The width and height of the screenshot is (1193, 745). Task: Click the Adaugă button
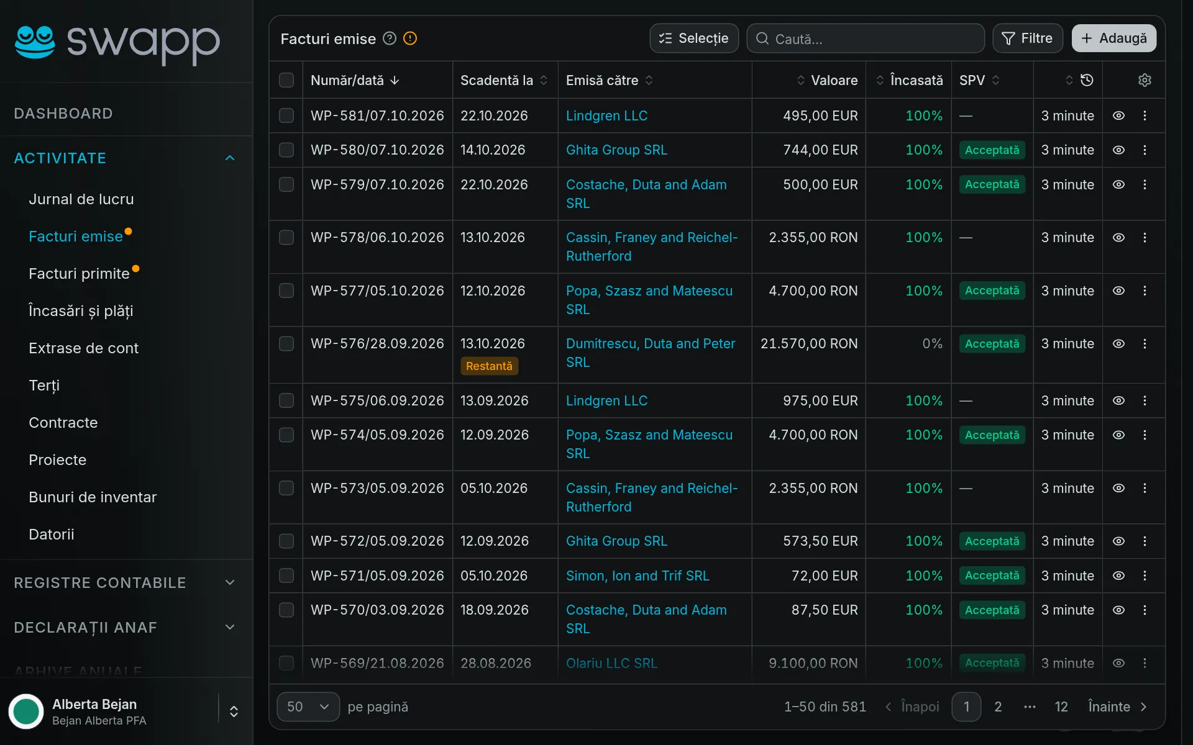[1113, 38]
